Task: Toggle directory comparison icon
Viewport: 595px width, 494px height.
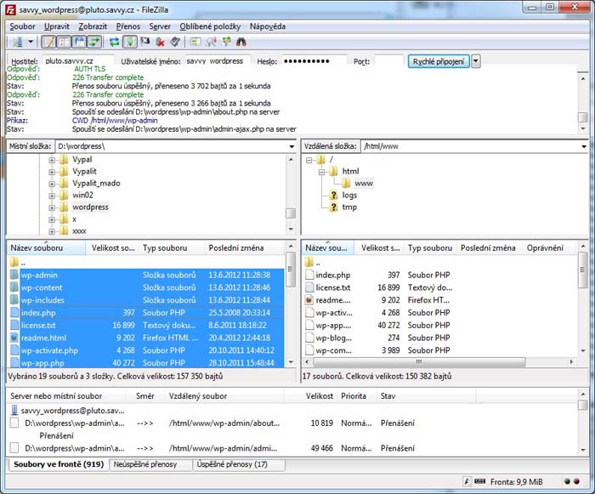Action: pos(211,42)
